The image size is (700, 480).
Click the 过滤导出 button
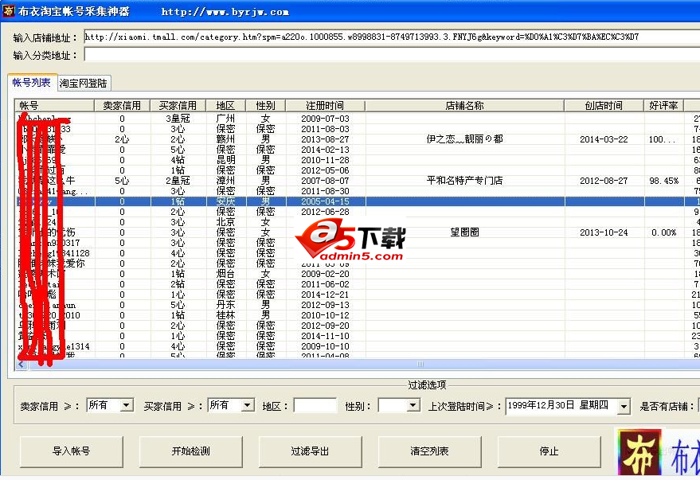pyautogui.click(x=310, y=451)
